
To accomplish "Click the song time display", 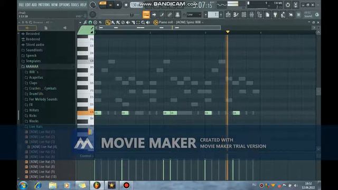I will [x=203, y=5].
